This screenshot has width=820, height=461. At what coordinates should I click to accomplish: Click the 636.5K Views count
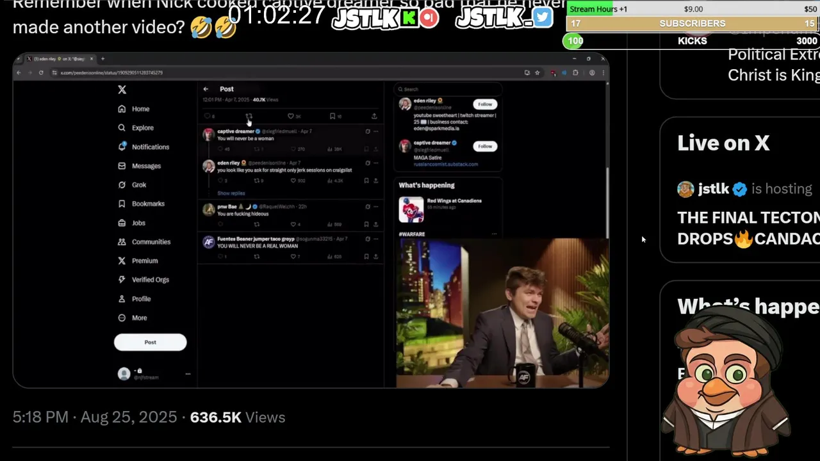click(x=238, y=417)
